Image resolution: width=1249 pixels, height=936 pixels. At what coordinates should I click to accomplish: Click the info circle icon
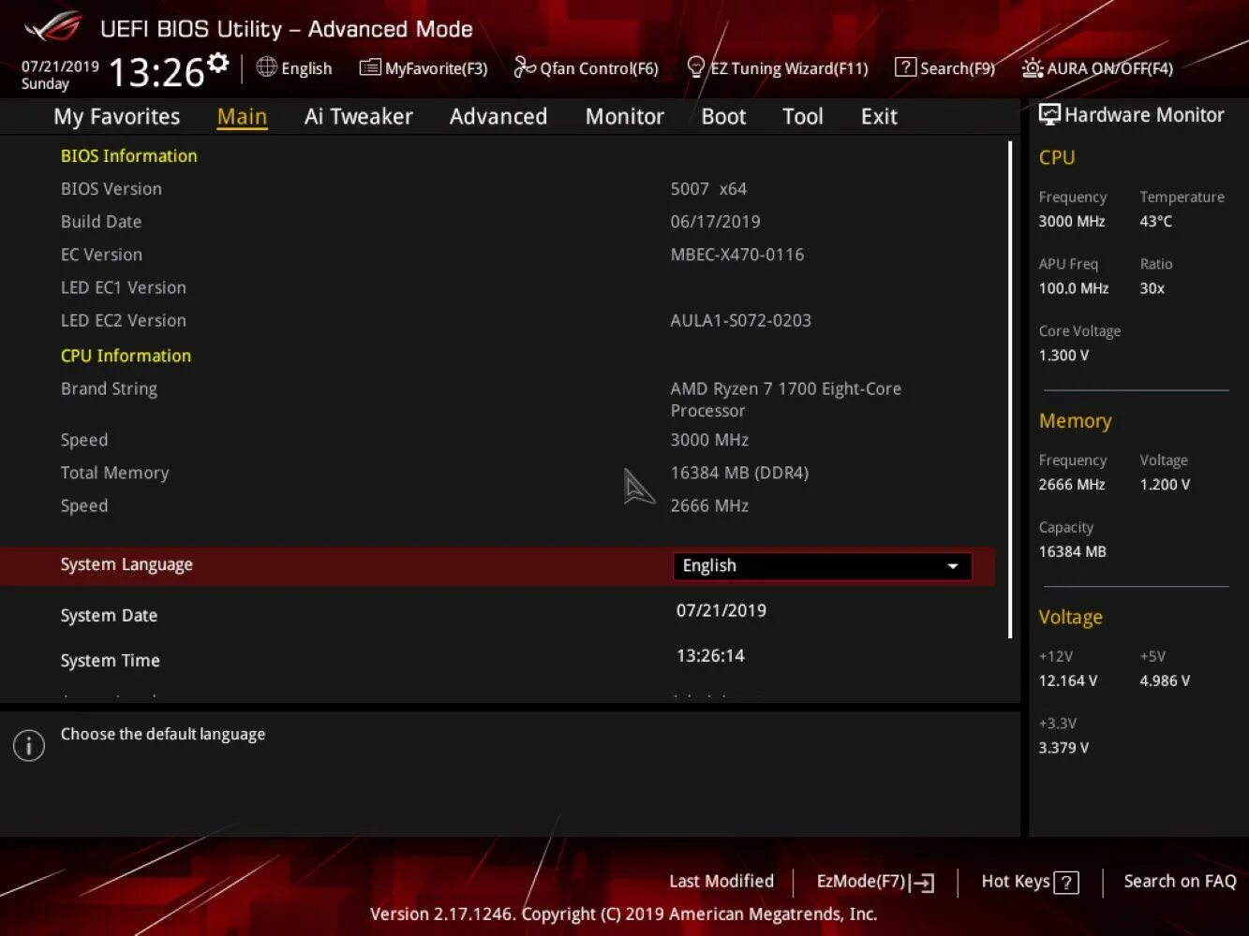(29, 745)
